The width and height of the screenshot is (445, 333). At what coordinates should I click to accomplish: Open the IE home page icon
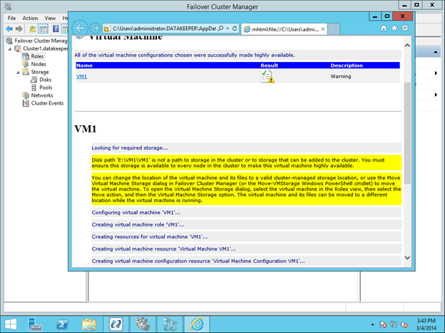[384, 28]
